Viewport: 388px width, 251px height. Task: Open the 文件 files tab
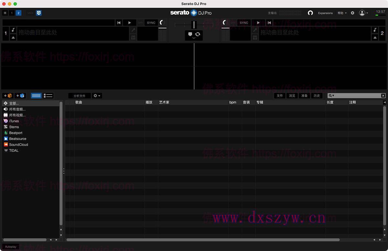[280, 96]
